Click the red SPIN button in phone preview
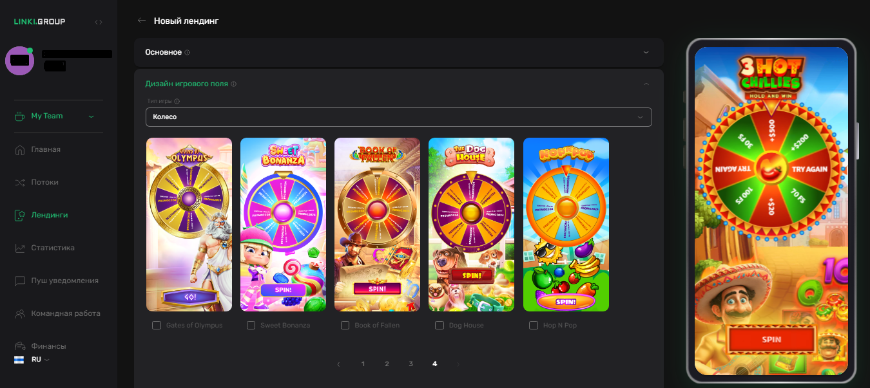This screenshot has height=388, width=870. (771, 340)
